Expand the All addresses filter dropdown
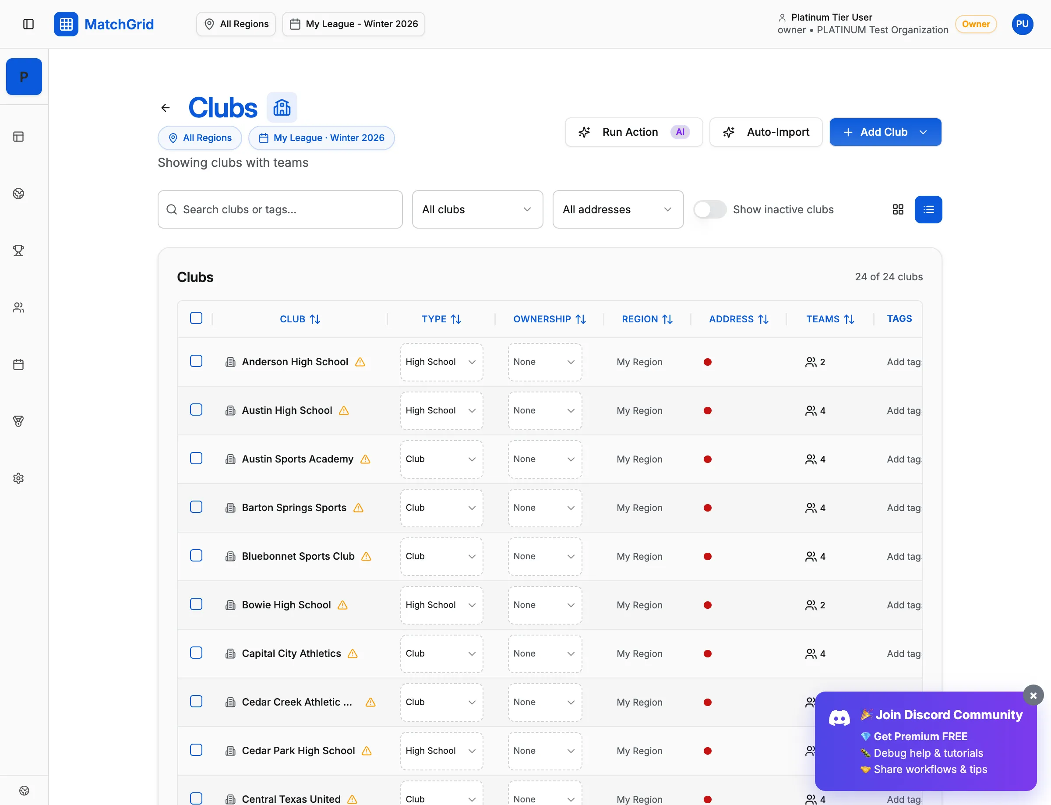Viewport: 1051px width, 805px height. click(x=617, y=209)
